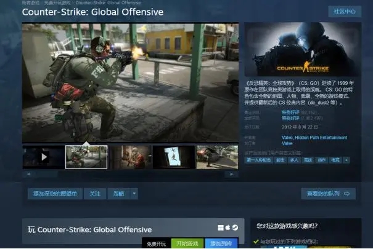Image resolution: width=373 pixels, height=249 pixels.
Task: Click 添加至您的愿望单 wishlist button
Action: coord(55,194)
